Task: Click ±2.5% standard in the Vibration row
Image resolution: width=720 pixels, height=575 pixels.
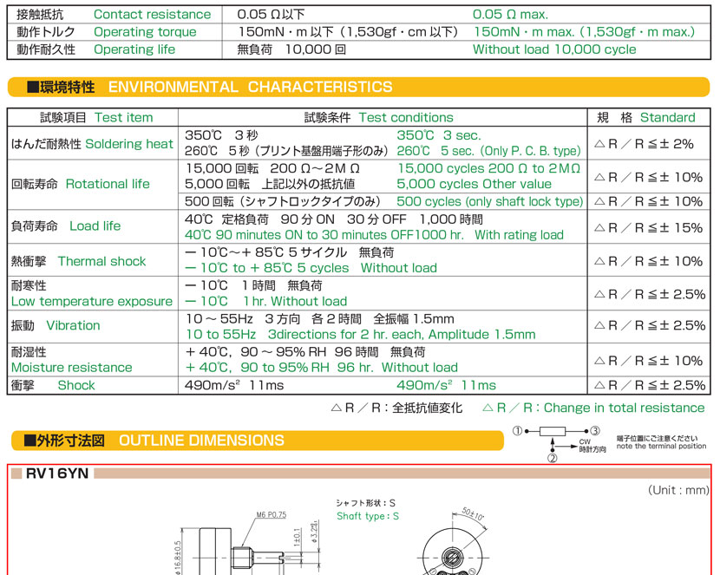Action: point(650,325)
